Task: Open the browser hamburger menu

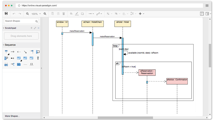Action: click(x=207, y=6)
